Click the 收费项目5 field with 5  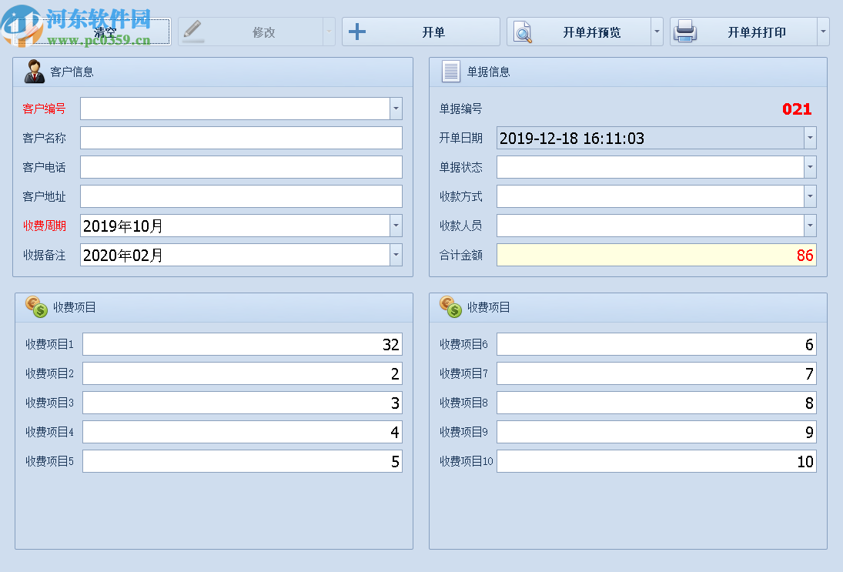pyautogui.click(x=243, y=461)
